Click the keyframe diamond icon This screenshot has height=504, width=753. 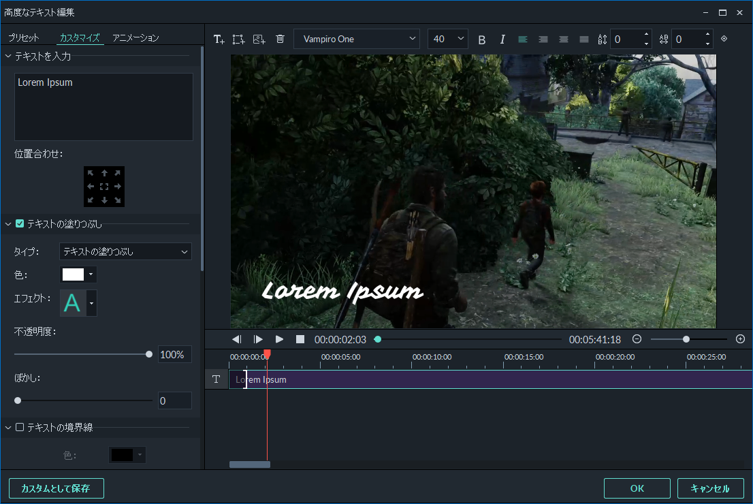(724, 38)
